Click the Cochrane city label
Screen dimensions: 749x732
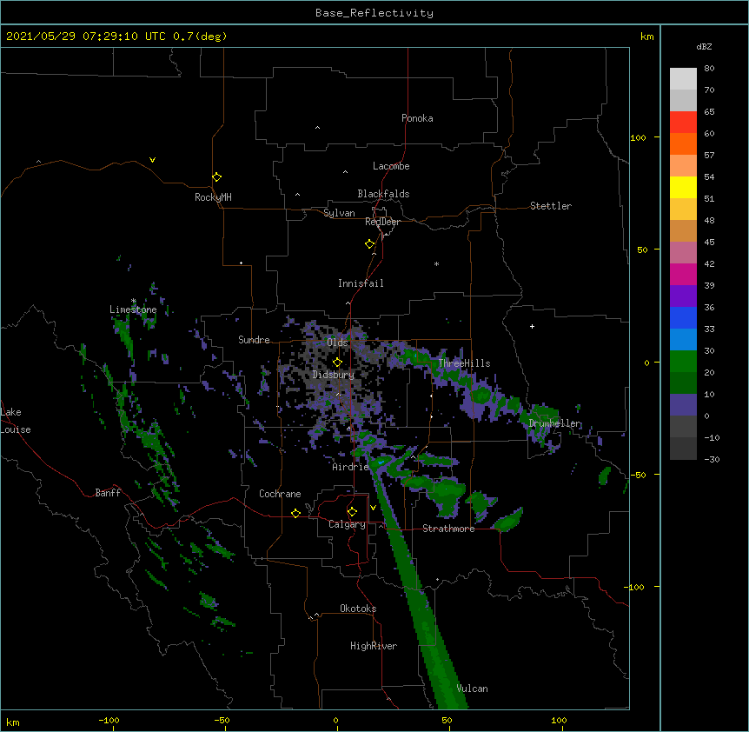(x=280, y=494)
